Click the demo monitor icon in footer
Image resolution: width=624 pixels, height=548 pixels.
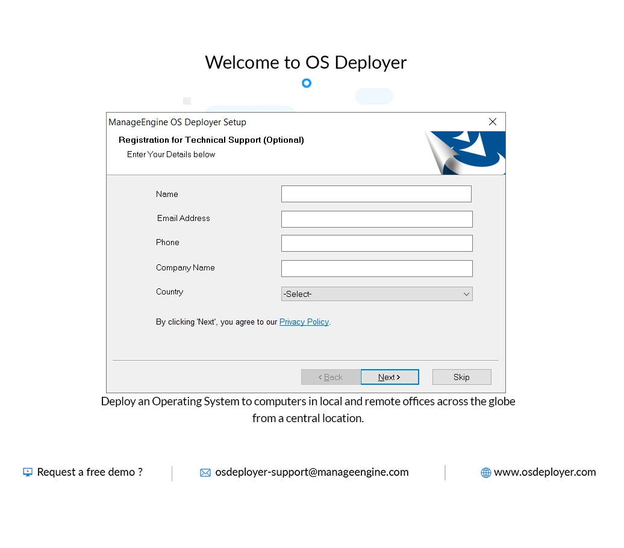[x=27, y=472]
